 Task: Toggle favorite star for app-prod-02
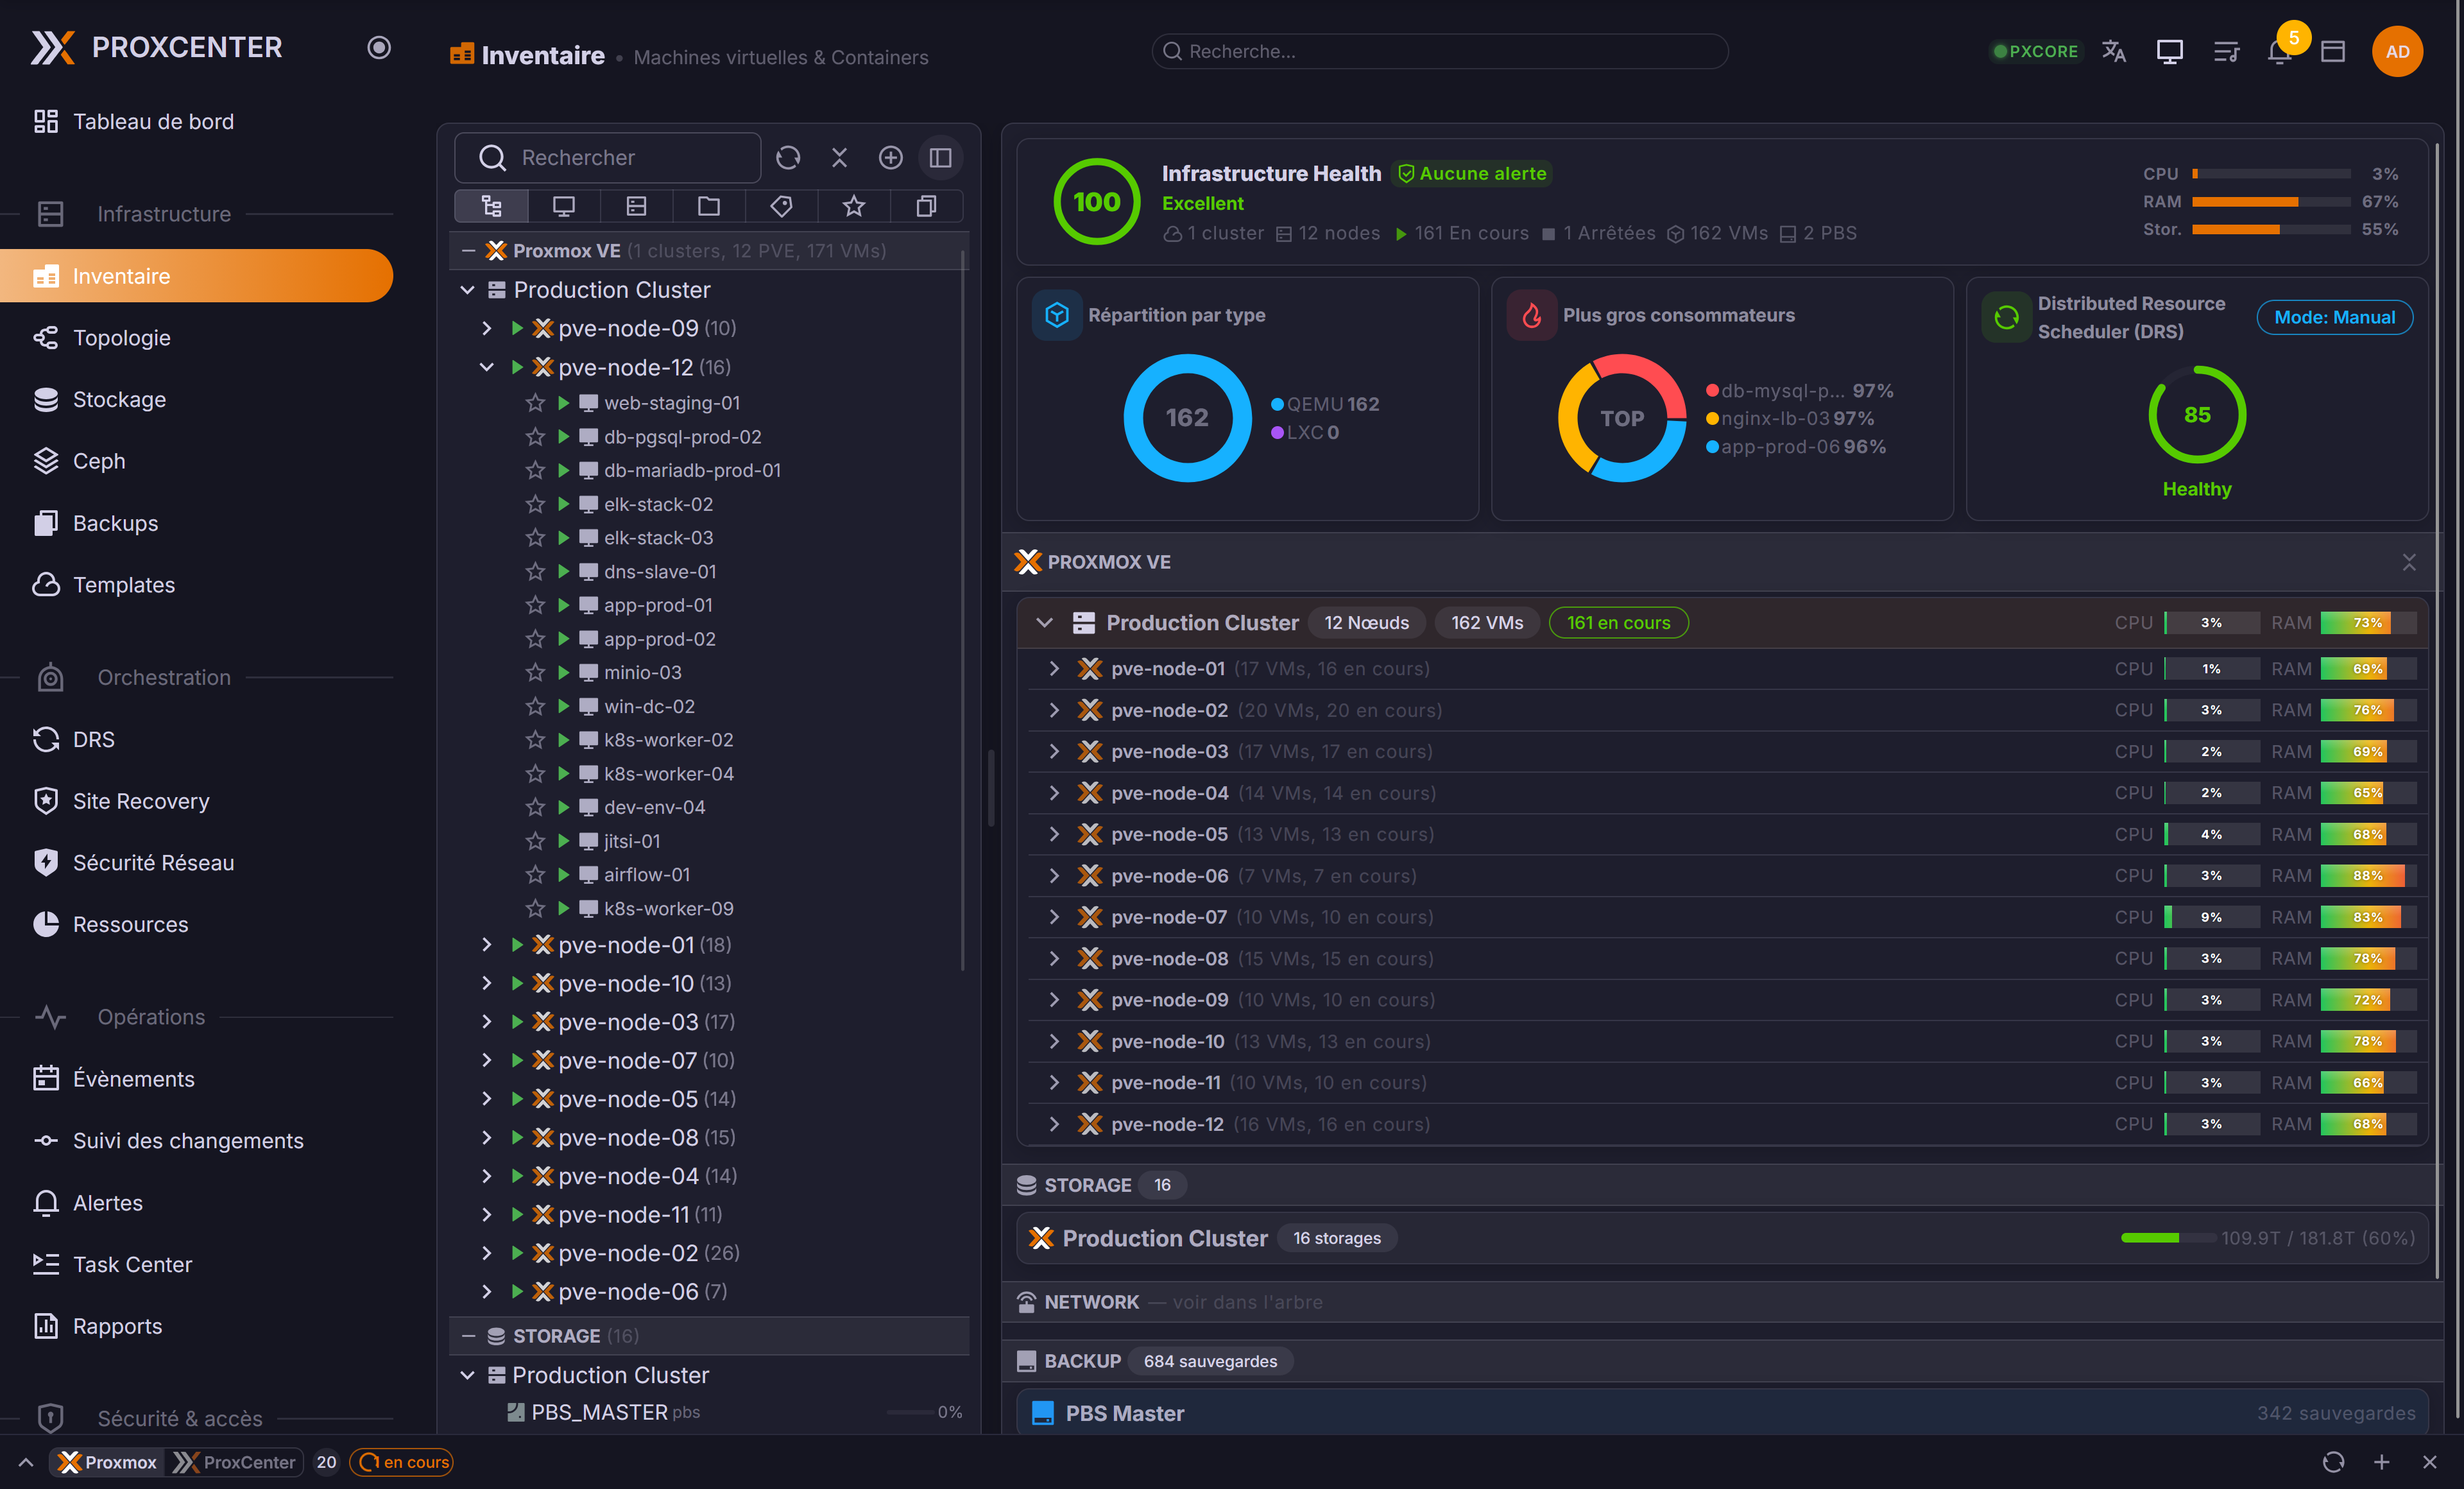[x=535, y=639]
